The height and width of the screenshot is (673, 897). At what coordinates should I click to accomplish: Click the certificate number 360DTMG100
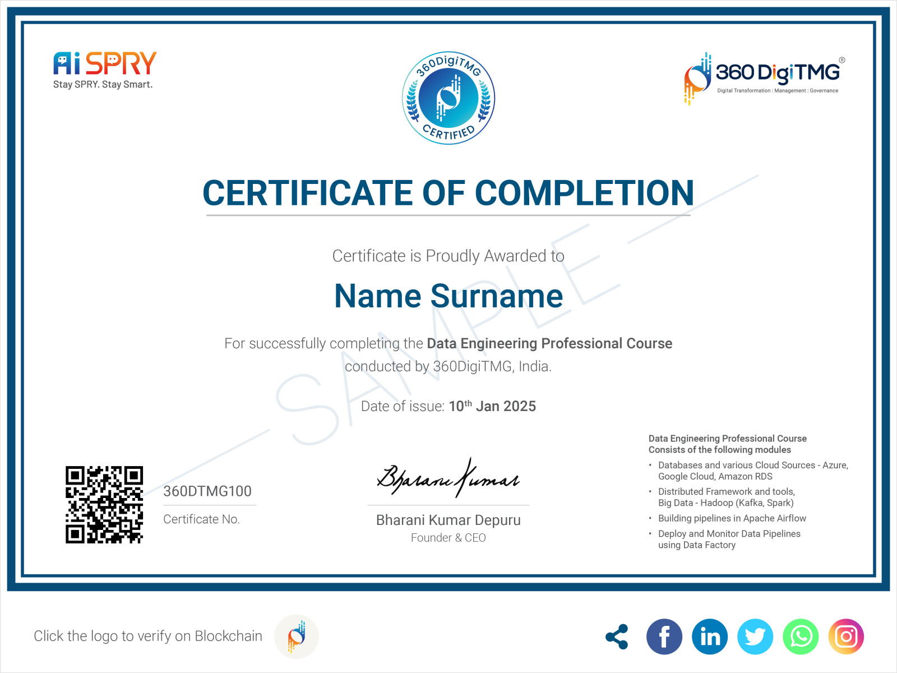[207, 491]
